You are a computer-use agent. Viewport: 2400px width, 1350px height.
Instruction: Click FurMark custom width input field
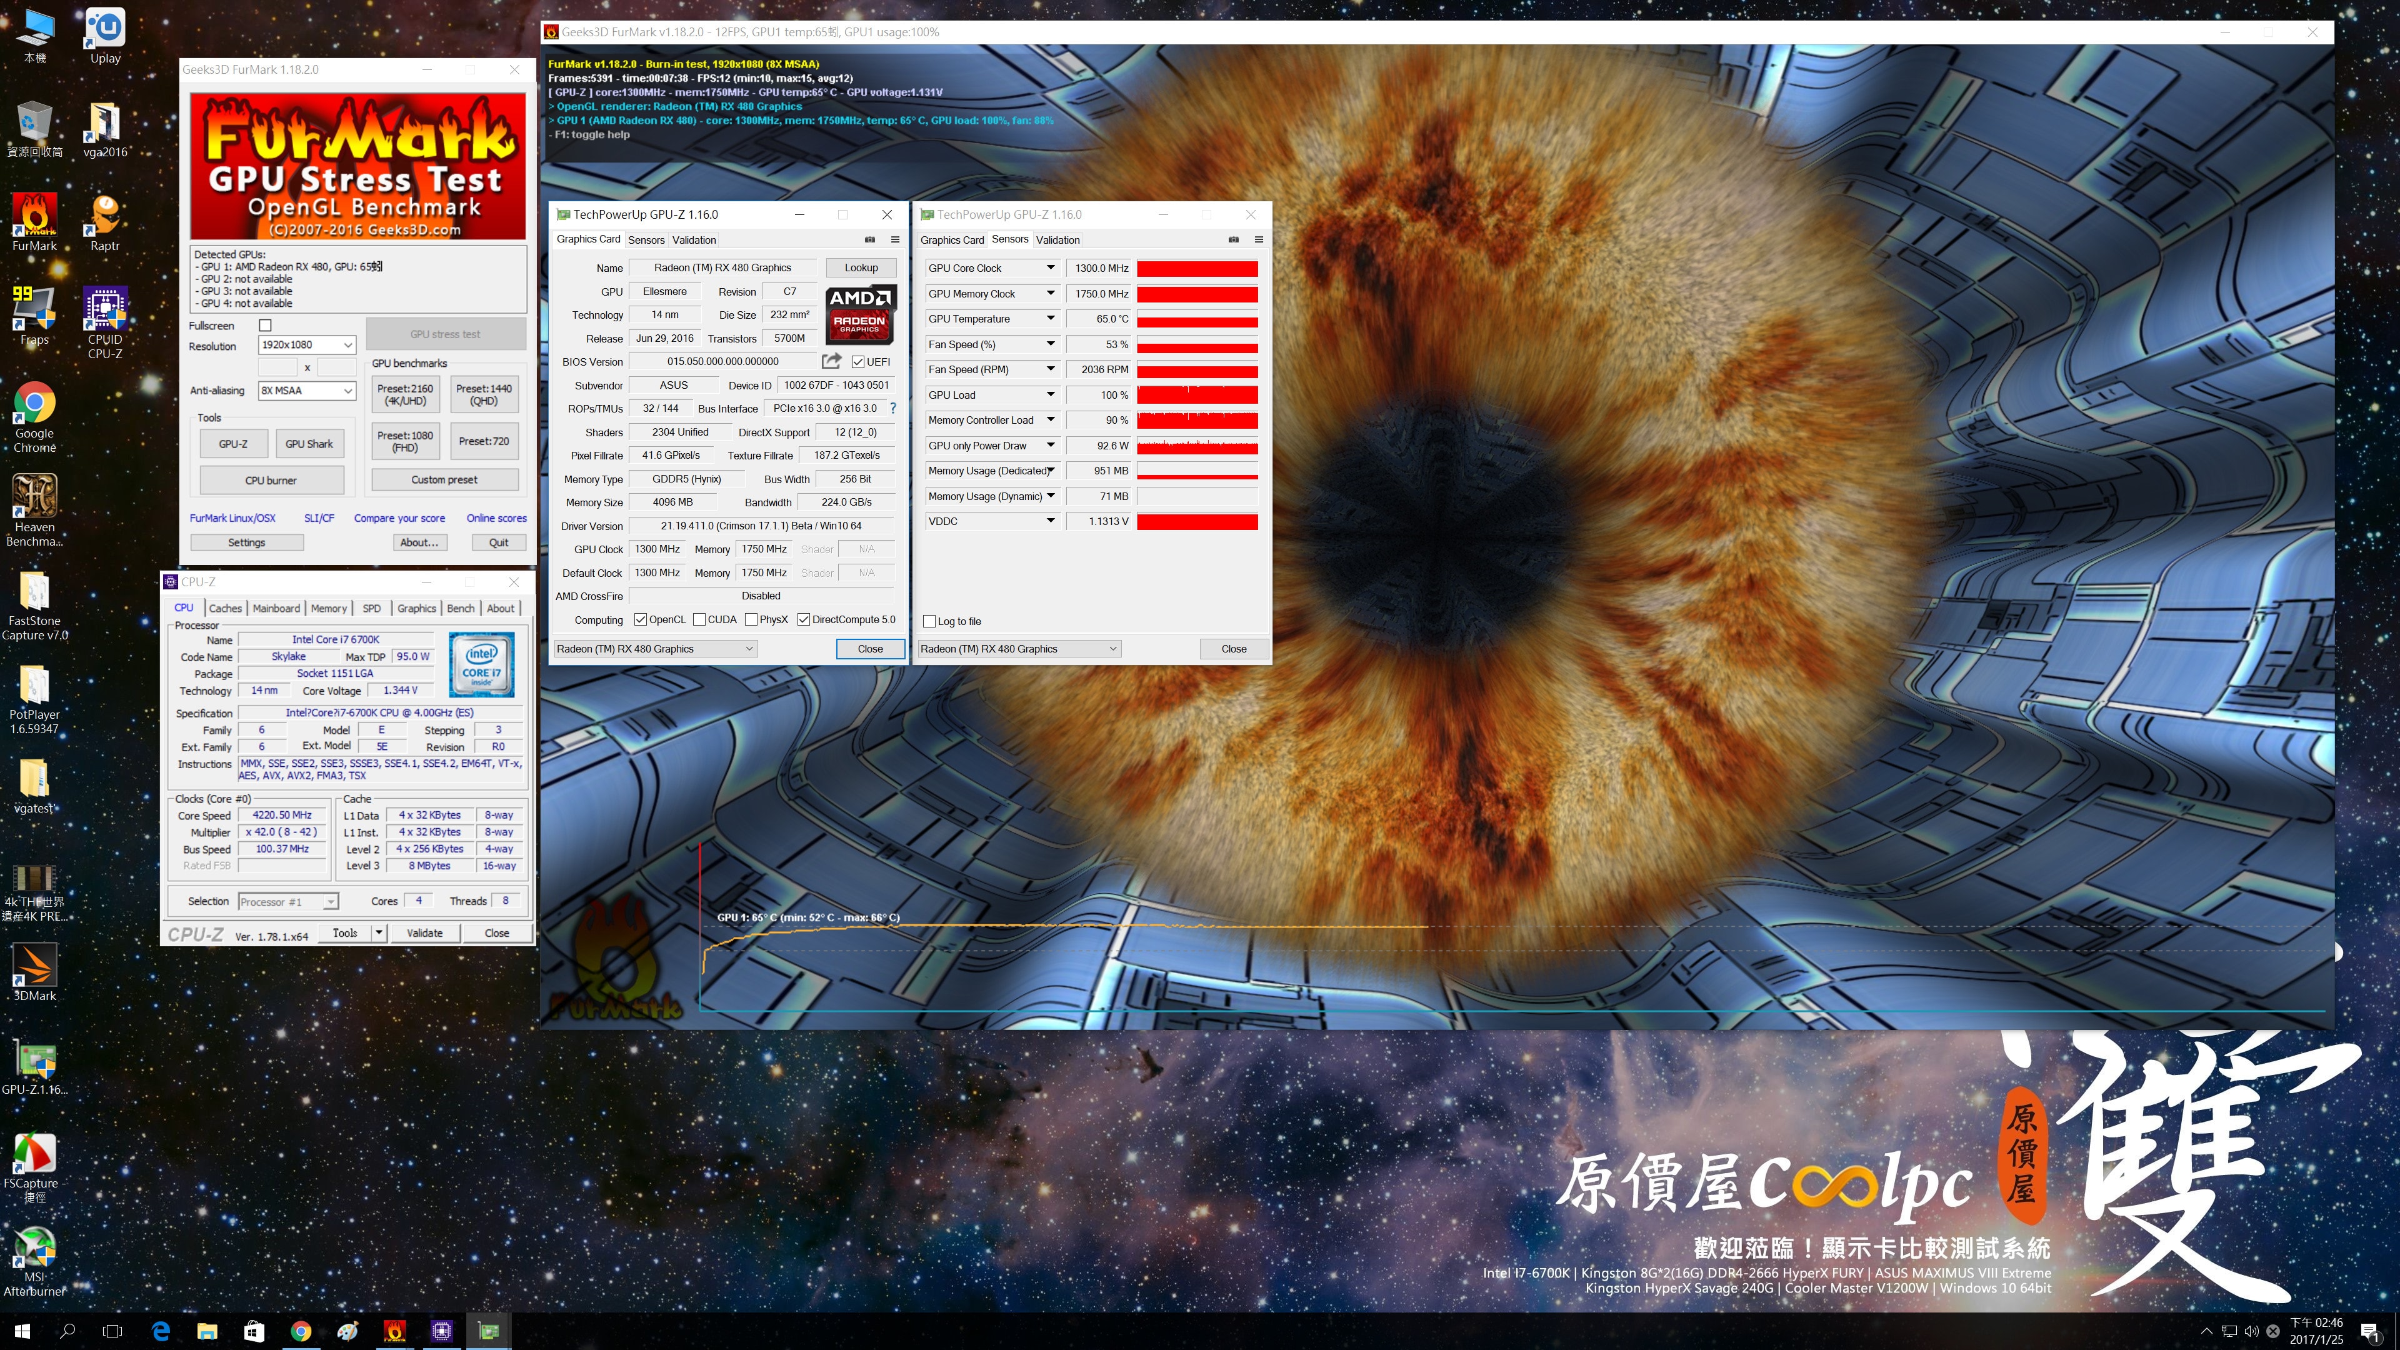(x=277, y=367)
